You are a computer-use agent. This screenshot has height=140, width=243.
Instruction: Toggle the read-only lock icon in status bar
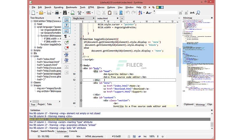(129, 137)
